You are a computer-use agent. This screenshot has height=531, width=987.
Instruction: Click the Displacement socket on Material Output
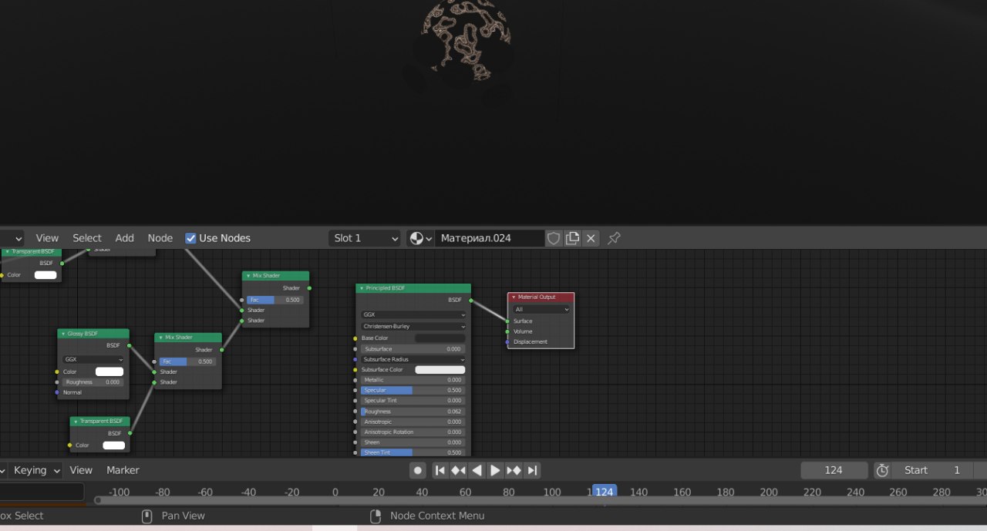pyautogui.click(x=507, y=341)
